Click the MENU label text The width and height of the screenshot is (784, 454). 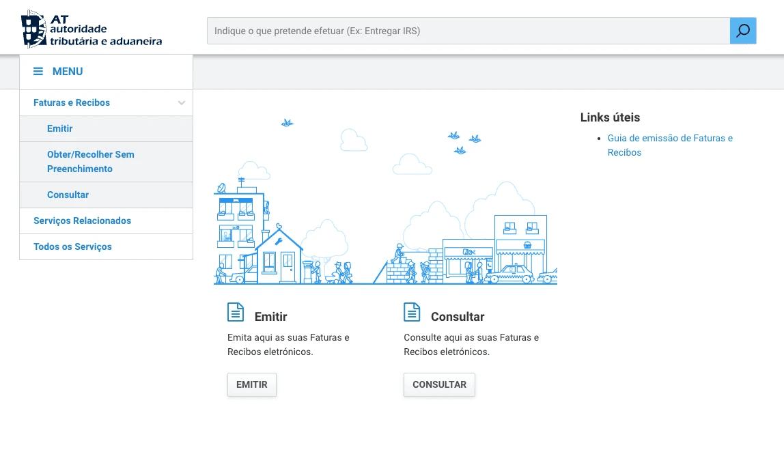click(68, 72)
